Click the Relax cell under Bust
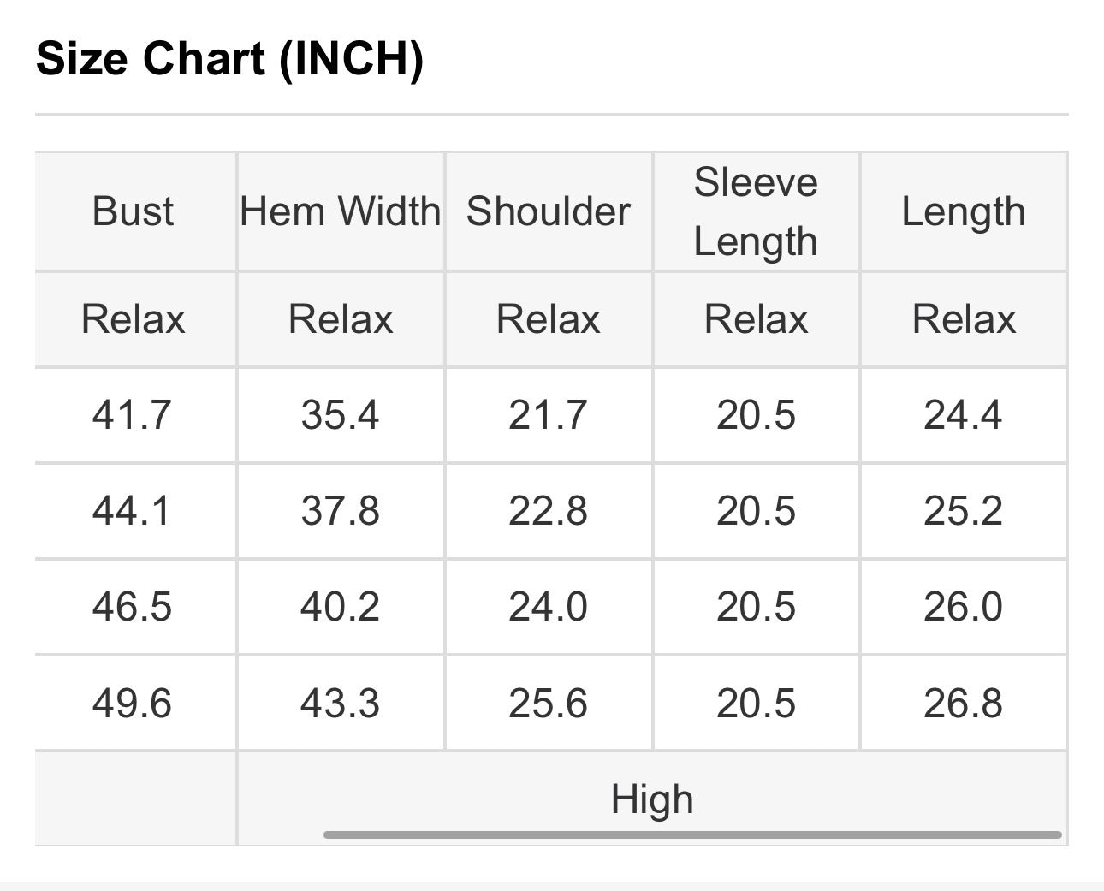The height and width of the screenshot is (891, 1104). [x=134, y=319]
